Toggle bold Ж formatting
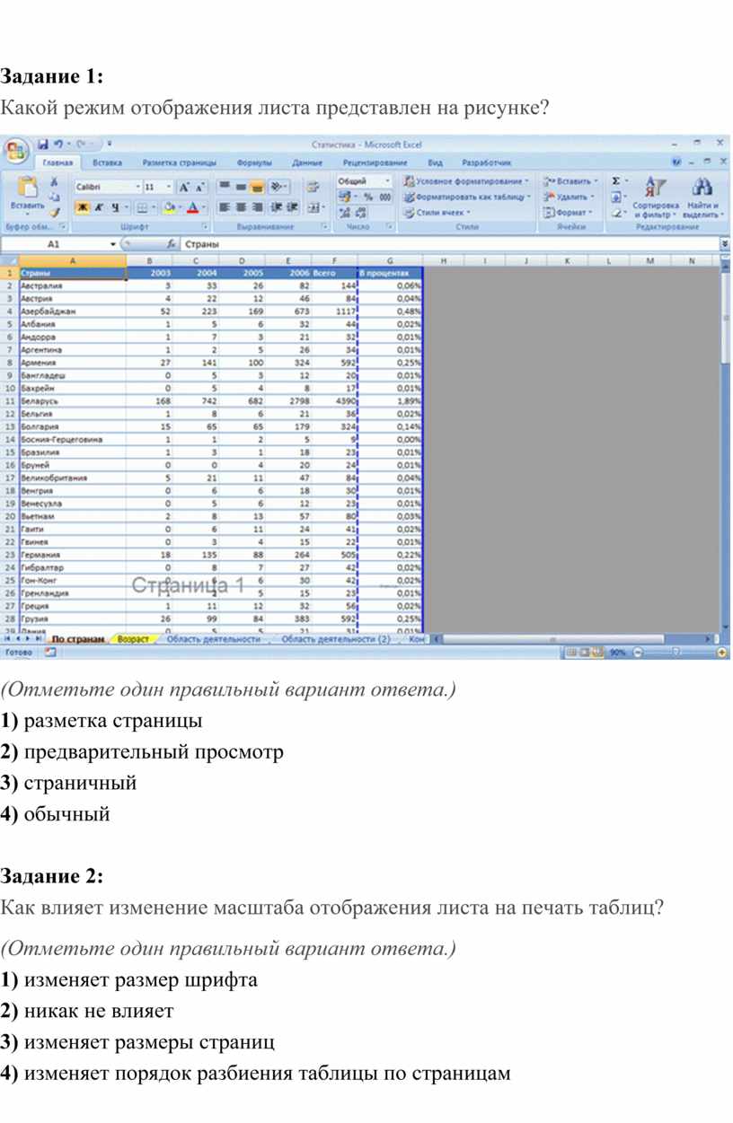 82,207
